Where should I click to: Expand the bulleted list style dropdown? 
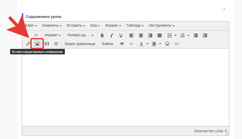(x=176, y=35)
